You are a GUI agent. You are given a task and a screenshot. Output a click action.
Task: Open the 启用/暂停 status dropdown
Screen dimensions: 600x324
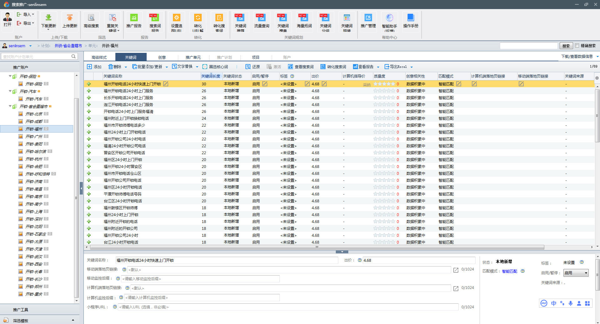[576, 273]
